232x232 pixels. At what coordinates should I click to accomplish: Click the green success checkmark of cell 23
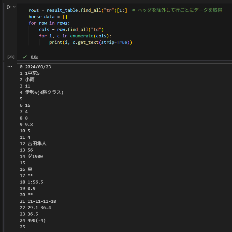click(25, 57)
